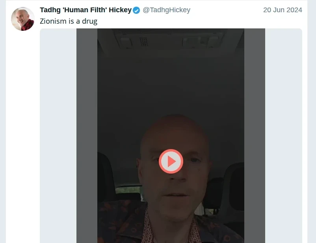Select the "Zionism is a drug" tweet text

(x=69, y=21)
